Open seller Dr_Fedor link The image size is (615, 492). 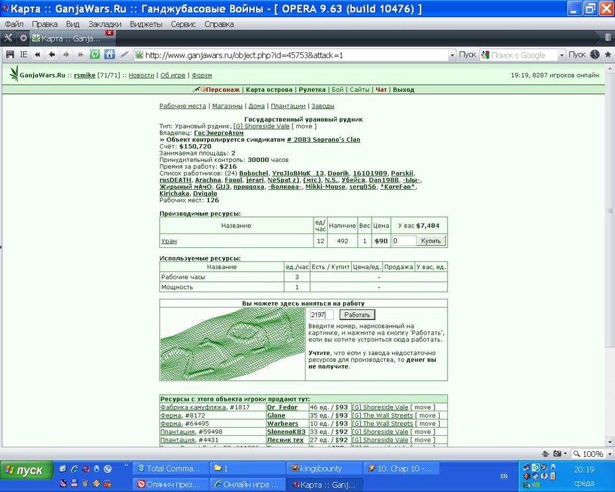pyautogui.click(x=282, y=407)
